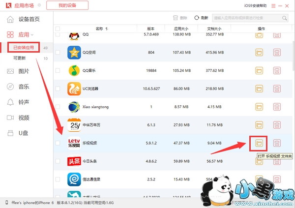
Task: Open dropdown next to 应用市场 title
Action: [39, 5]
